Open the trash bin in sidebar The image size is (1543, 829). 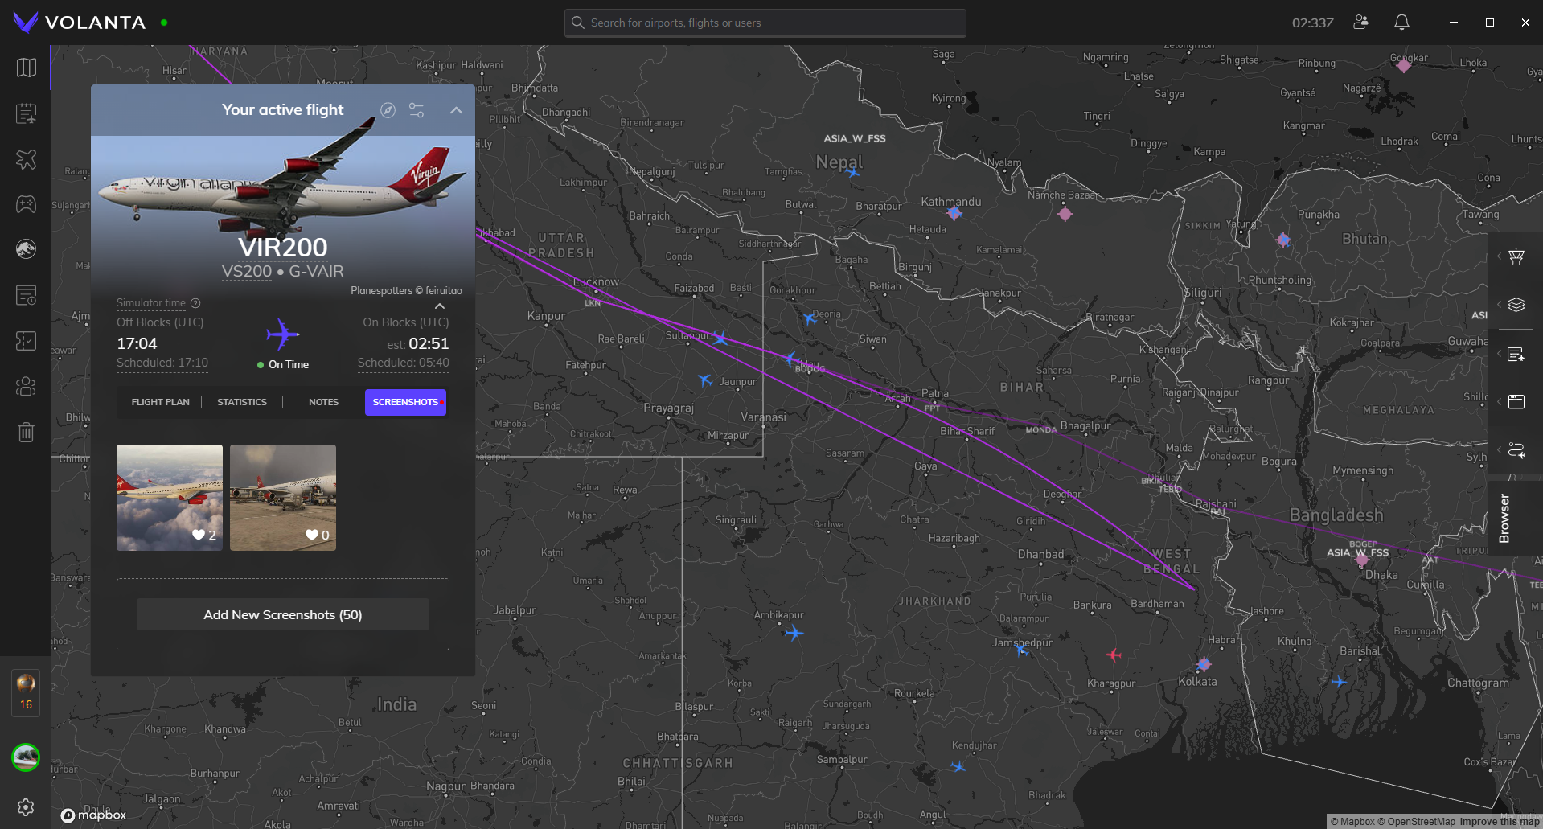27,433
